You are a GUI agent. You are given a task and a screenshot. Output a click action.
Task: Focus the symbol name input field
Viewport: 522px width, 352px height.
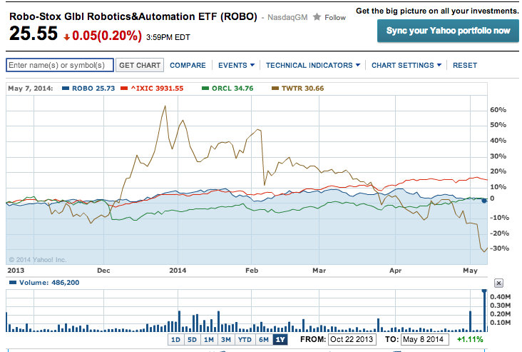60,65
